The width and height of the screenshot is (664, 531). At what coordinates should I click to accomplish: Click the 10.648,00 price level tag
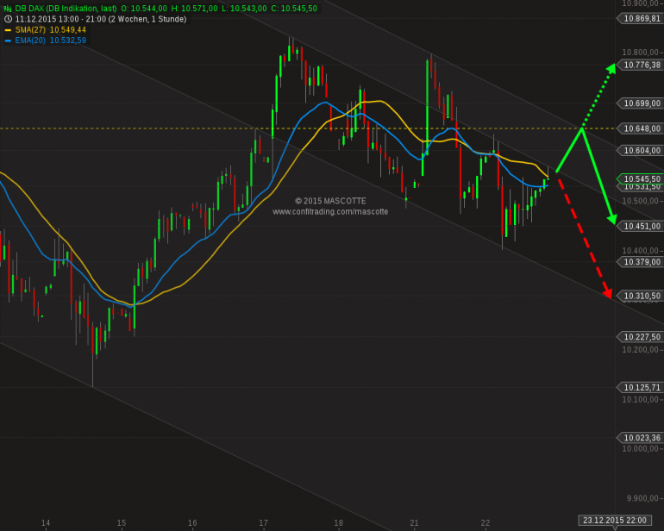click(x=640, y=128)
